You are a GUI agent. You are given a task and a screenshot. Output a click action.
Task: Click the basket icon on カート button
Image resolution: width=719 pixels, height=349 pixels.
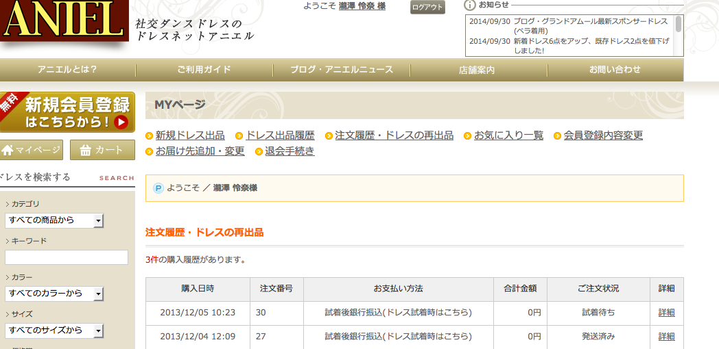86,150
